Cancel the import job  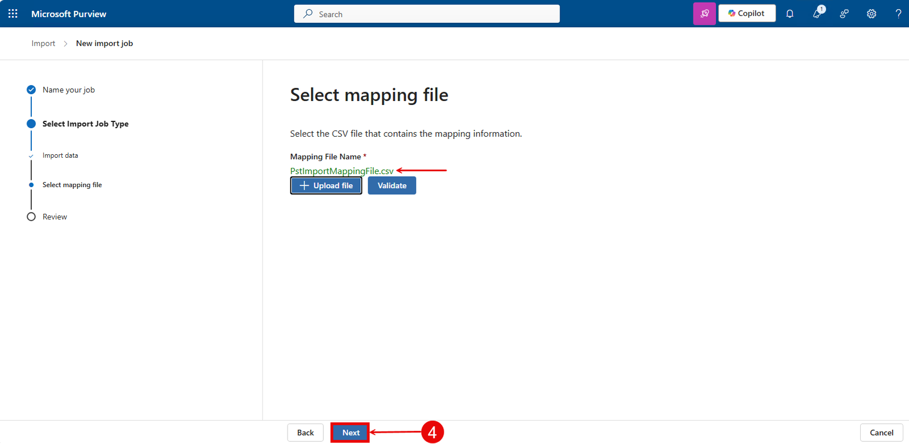coord(881,433)
